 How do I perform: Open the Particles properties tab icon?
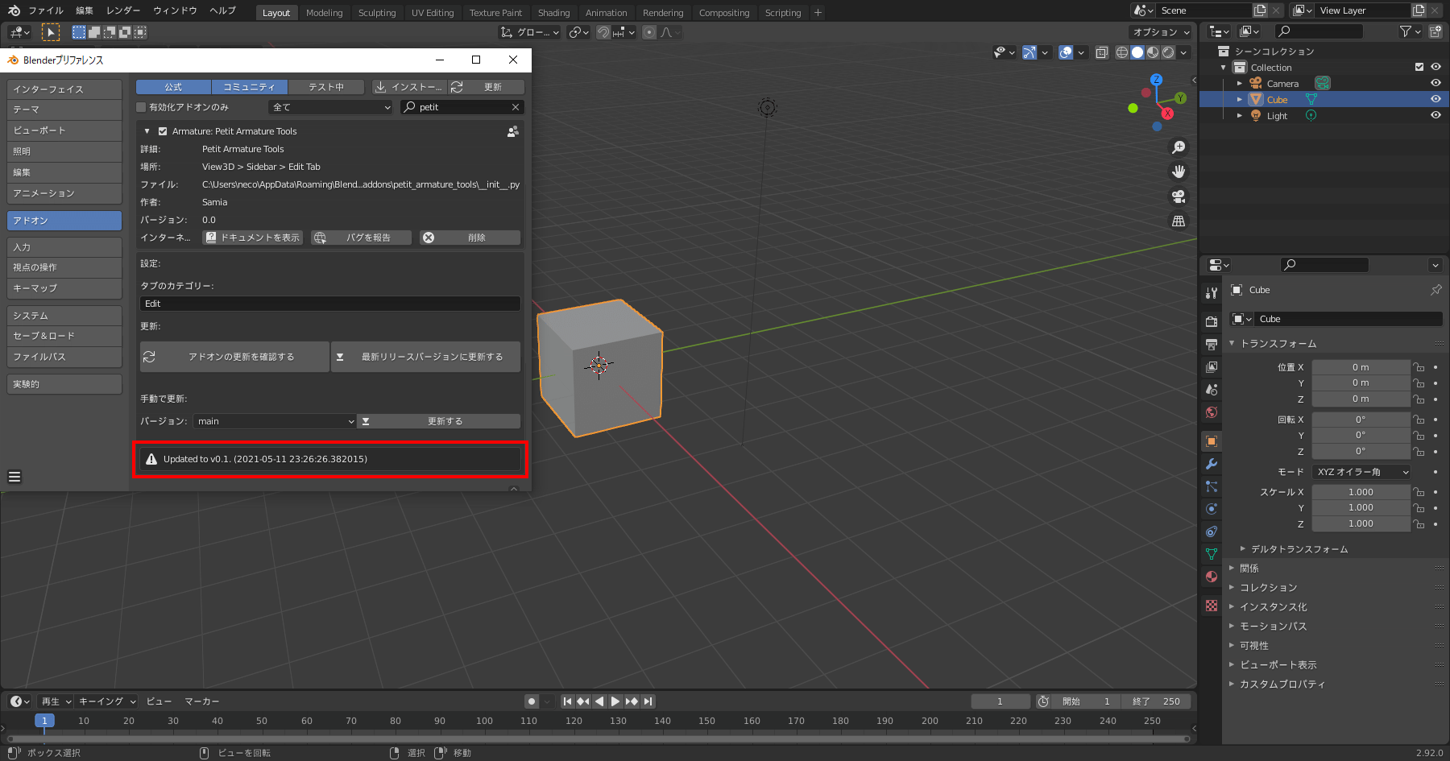pos(1212,486)
